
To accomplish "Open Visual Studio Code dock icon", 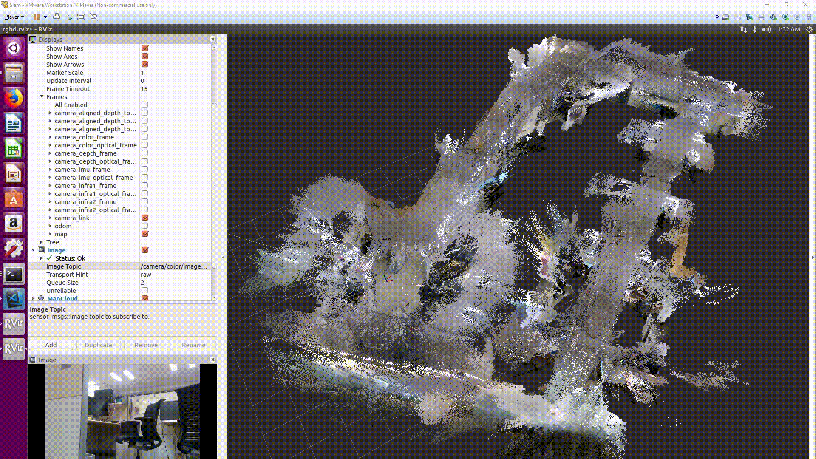I will [x=14, y=299].
